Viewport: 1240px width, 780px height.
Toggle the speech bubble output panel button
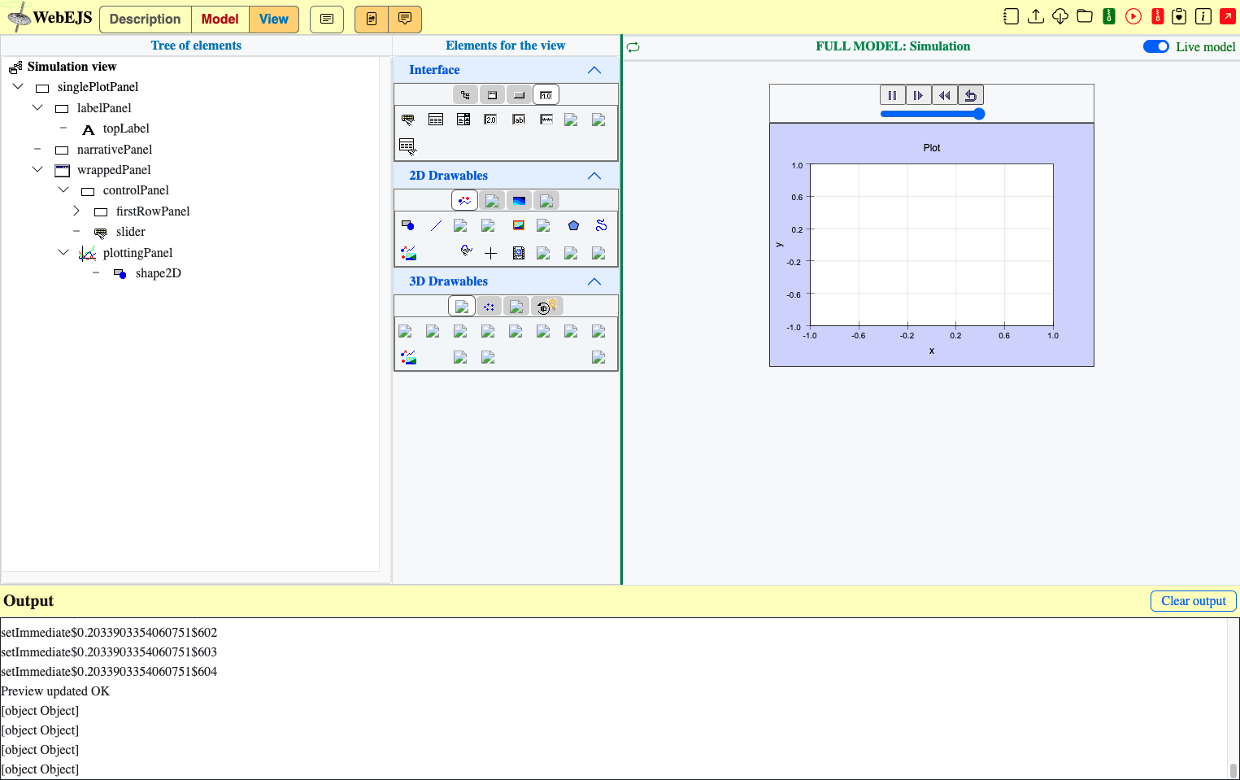405,19
